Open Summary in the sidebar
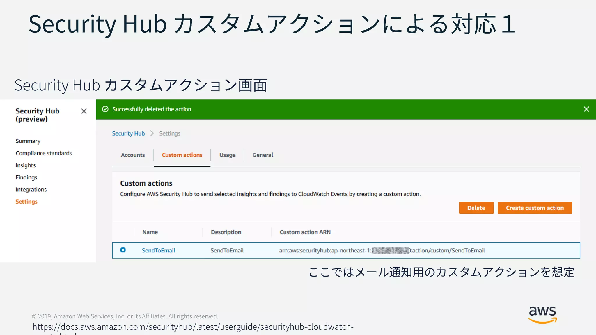Viewport: 596px width, 335px height. pyautogui.click(x=28, y=141)
